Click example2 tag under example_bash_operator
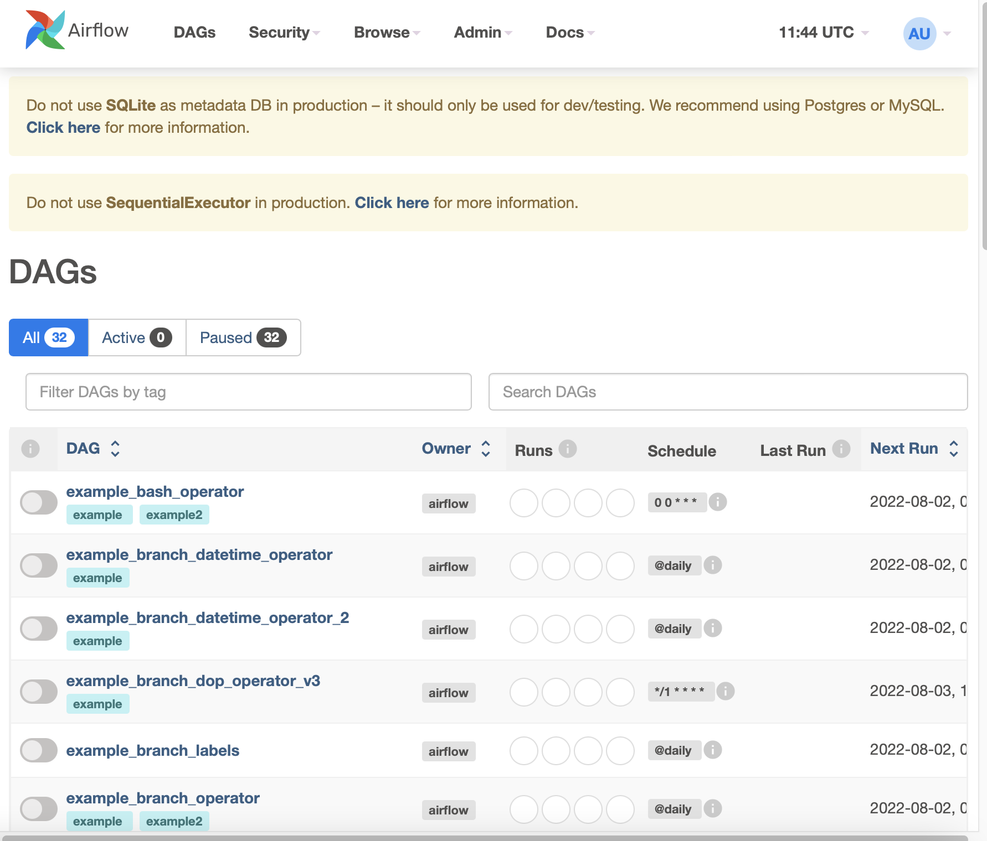The height and width of the screenshot is (841, 987). 174,515
